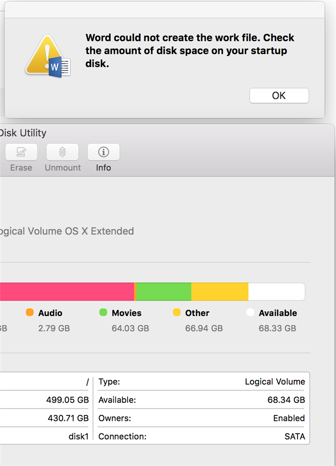Click the Info label in toolbar

pyautogui.click(x=103, y=167)
